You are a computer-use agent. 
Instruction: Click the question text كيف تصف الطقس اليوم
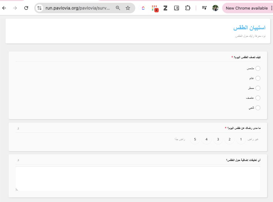(x=247, y=57)
